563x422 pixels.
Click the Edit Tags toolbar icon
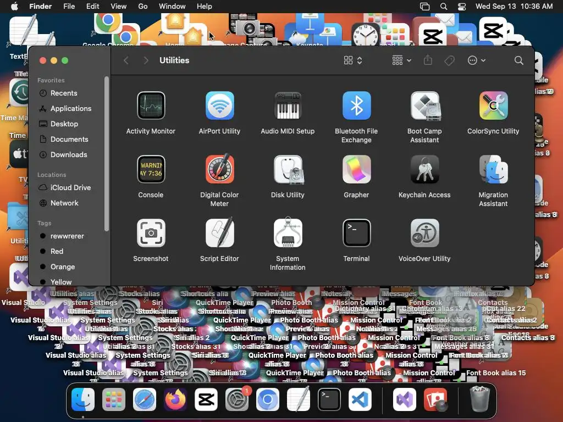point(449,60)
